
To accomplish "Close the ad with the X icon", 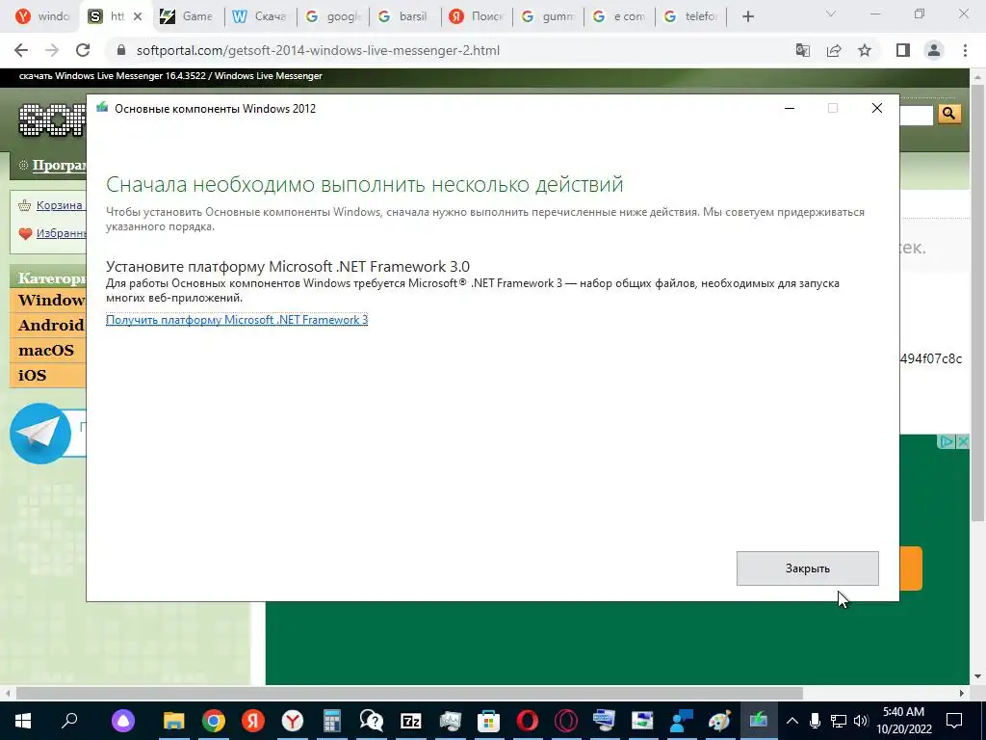I will 963,441.
